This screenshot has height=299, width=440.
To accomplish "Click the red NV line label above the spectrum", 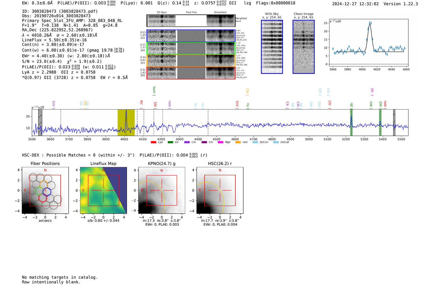I will point(141,104).
